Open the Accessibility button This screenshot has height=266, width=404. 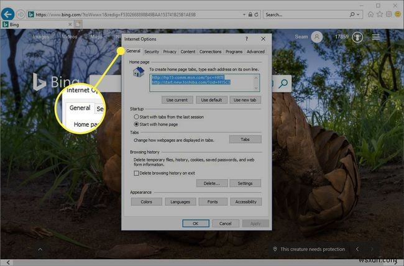pyautogui.click(x=246, y=201)
